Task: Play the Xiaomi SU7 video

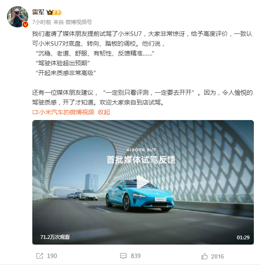Action: (143, 182)
